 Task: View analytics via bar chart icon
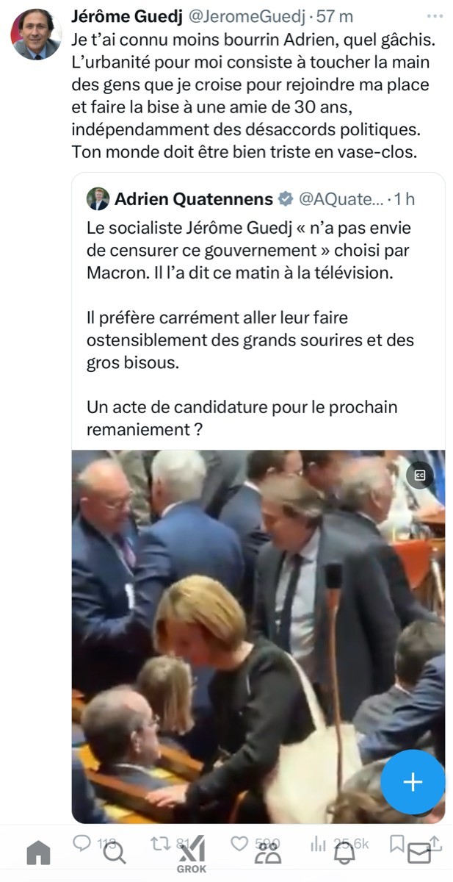click(318, 844)
